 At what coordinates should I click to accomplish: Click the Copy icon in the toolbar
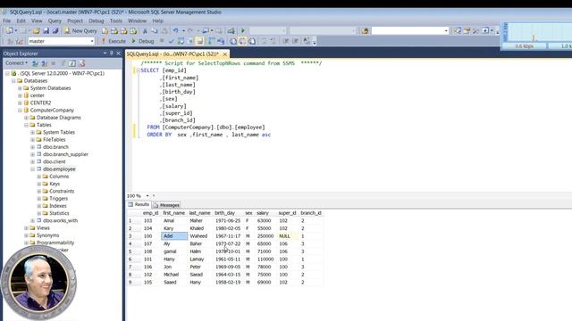[x=155, y=31]
